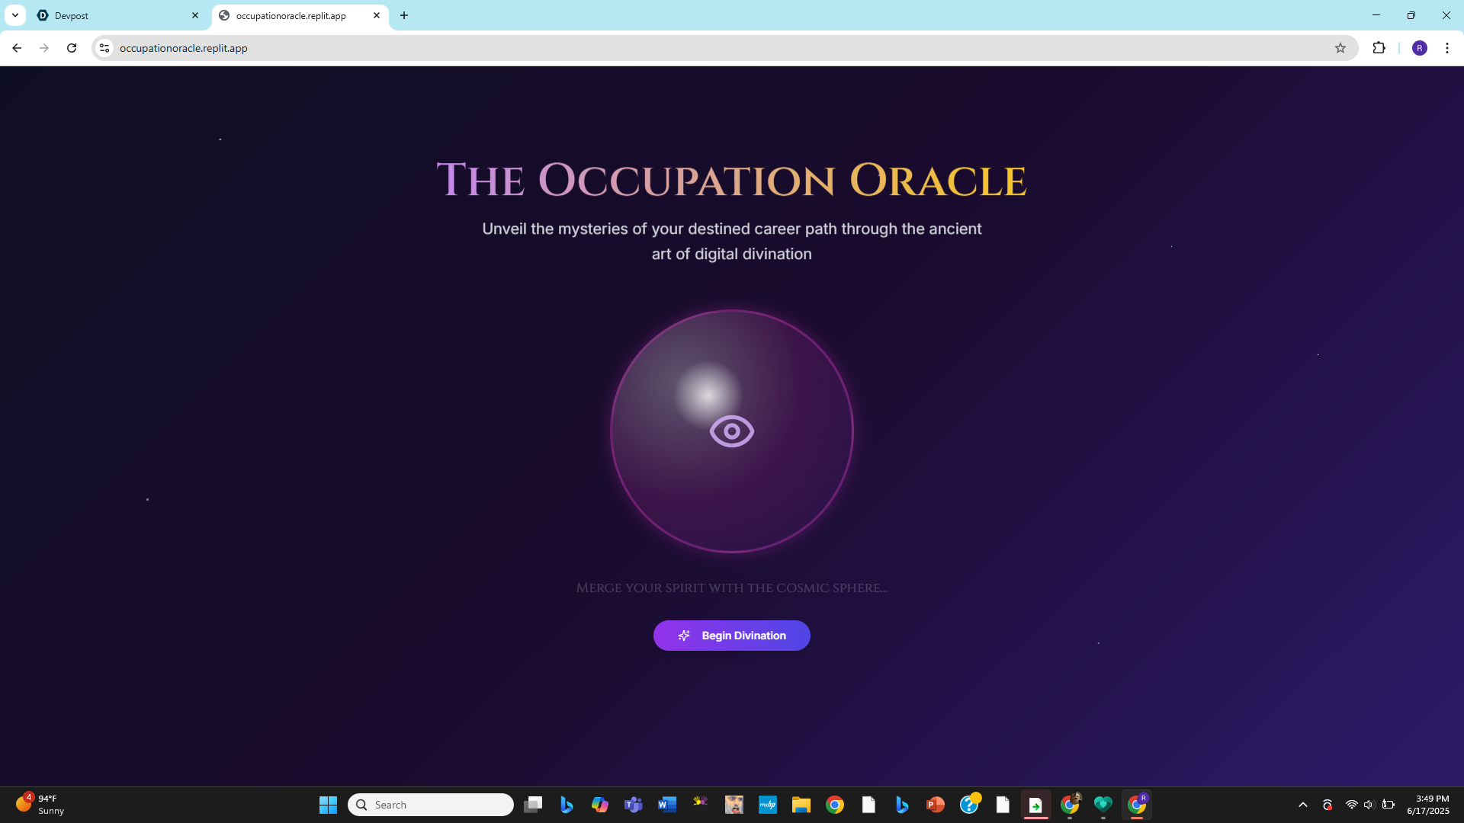The height and width of the screenshot is (823, 1464).
Task: Open the volume control in system tray
Action: point(1369,805)
